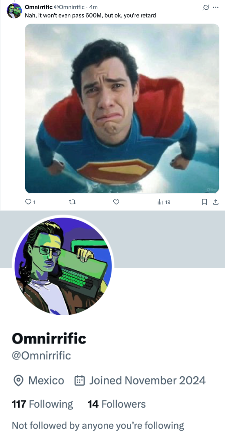225x446 pixels.
Task: Click the Mexico location pin icon
Action: click(18, 381)
